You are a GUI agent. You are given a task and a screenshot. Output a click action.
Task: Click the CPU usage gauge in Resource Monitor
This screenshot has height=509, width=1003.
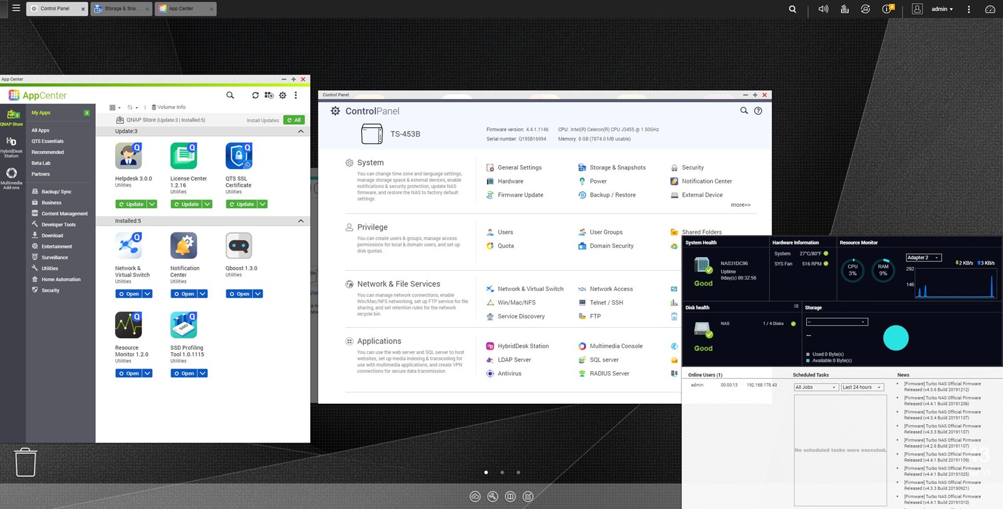coord(853,270)
